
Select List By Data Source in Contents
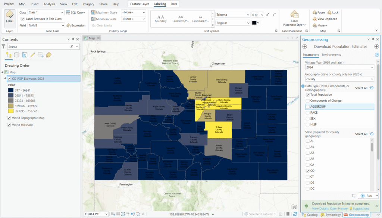pos(17,55)
